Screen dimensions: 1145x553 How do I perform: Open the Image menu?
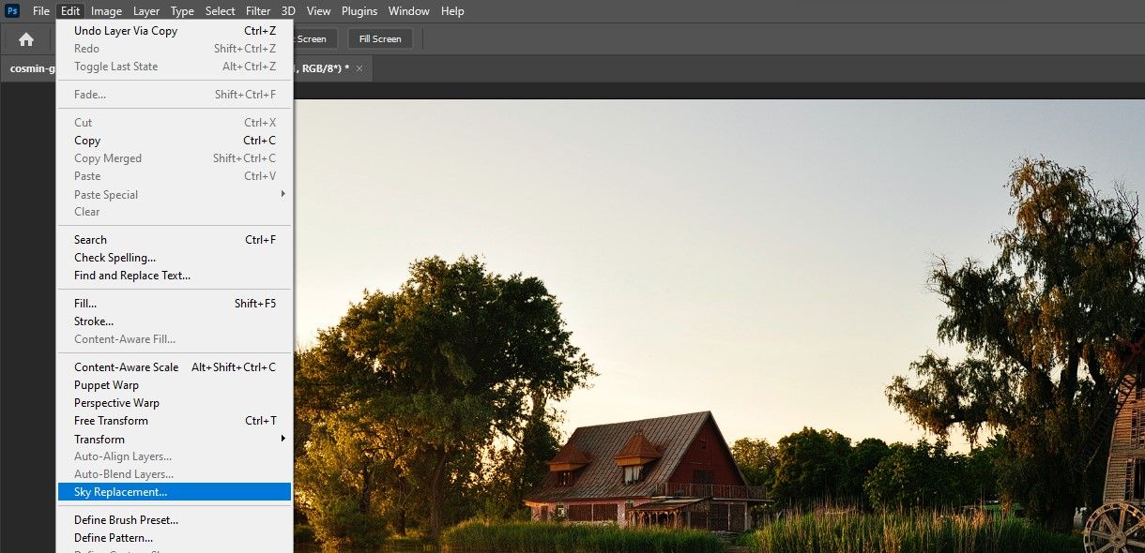point(106,11)
